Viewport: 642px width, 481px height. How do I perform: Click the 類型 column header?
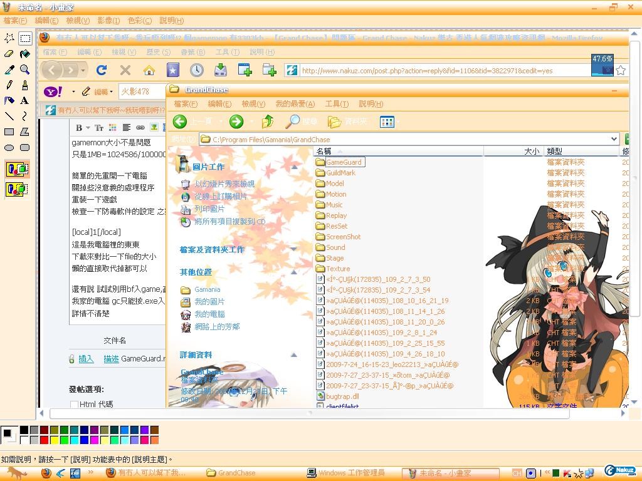tap(582, 152)
